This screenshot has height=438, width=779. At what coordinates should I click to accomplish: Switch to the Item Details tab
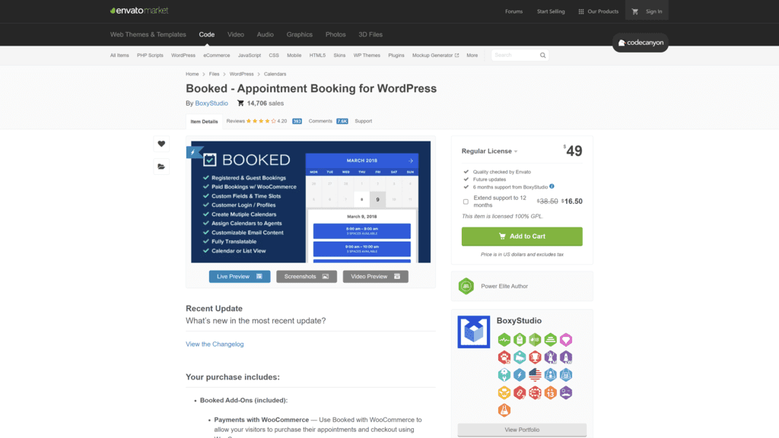[x=204, y=122]
